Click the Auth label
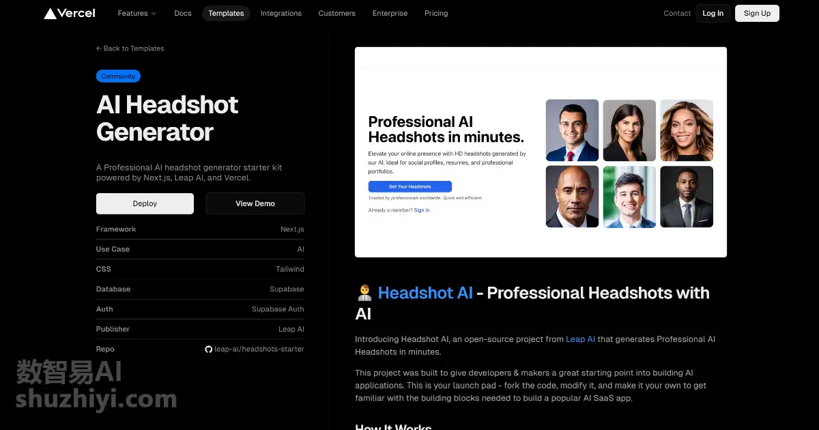 coord(104,309)
